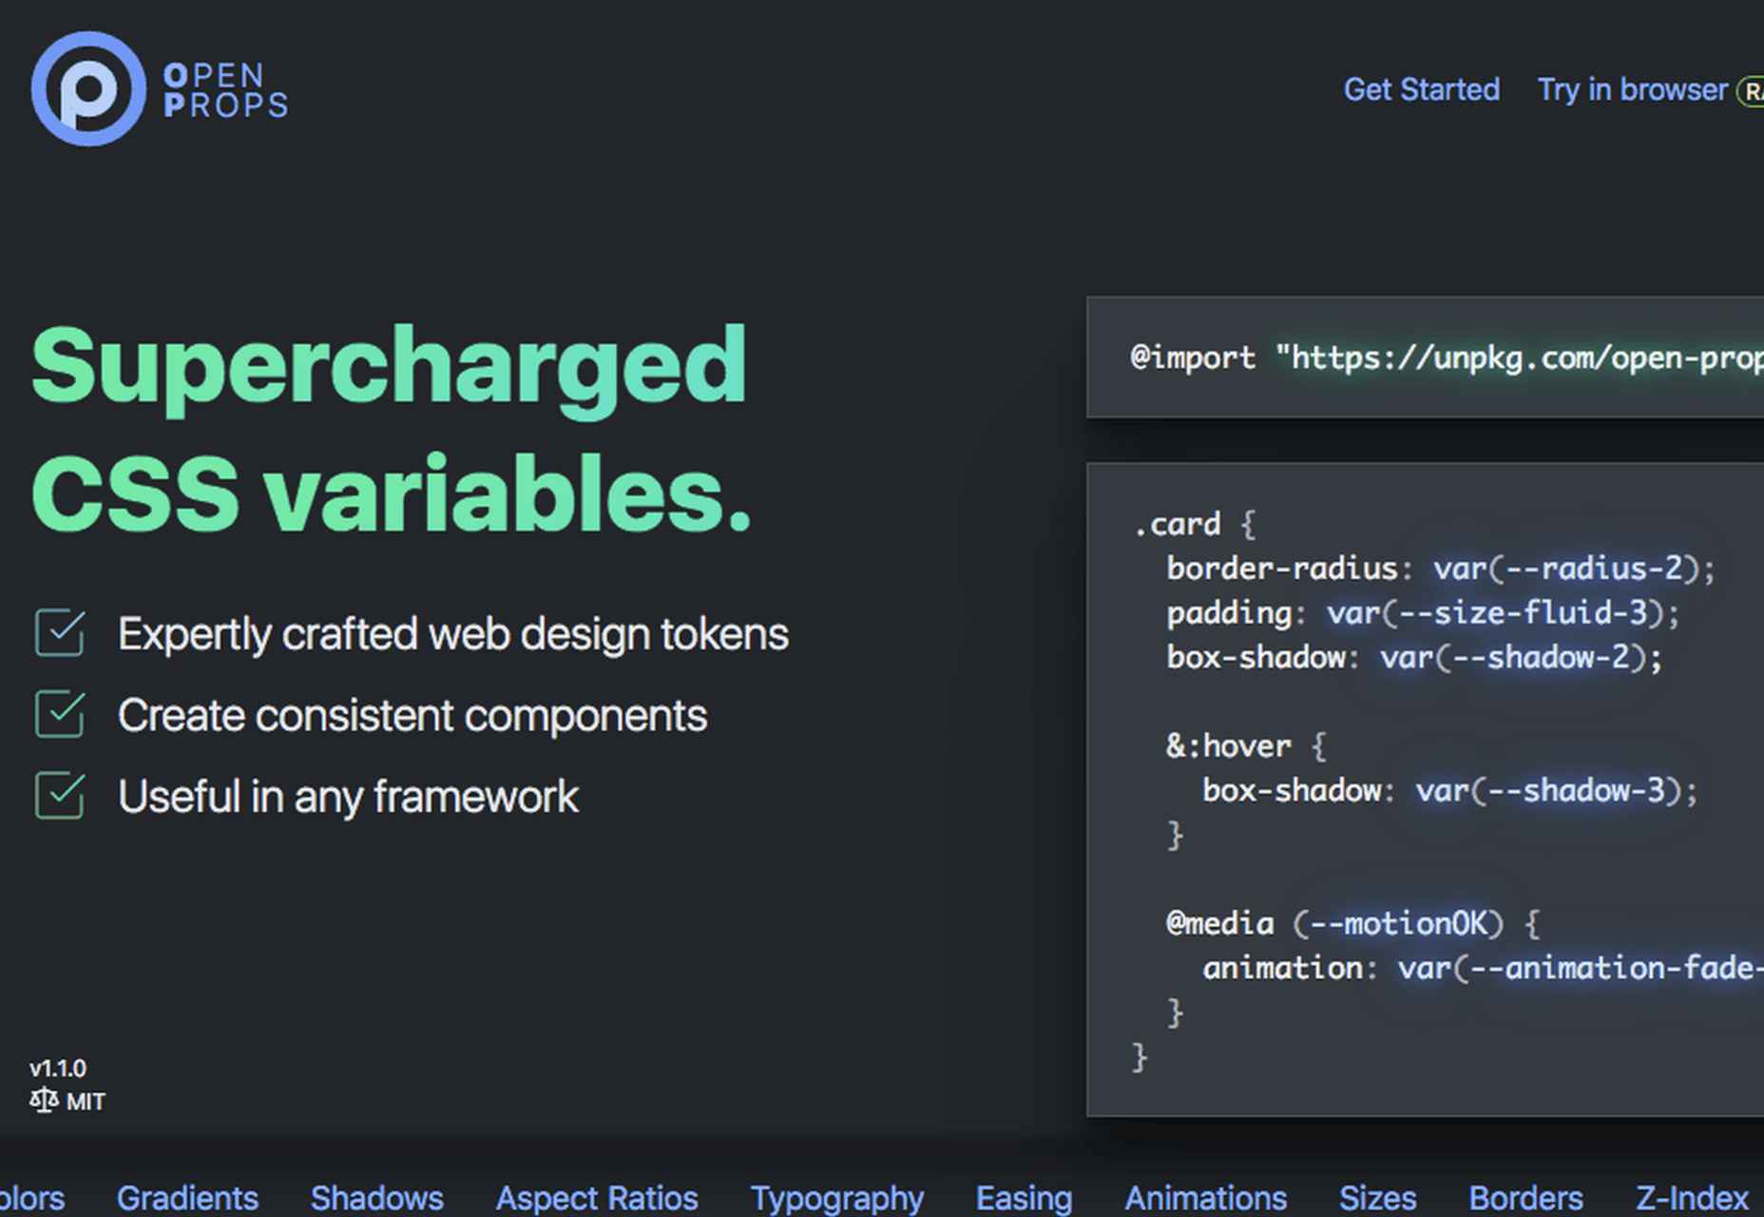Click 'CSS variables.' heading line
Screen dimensions: 1764x1217
392,494
